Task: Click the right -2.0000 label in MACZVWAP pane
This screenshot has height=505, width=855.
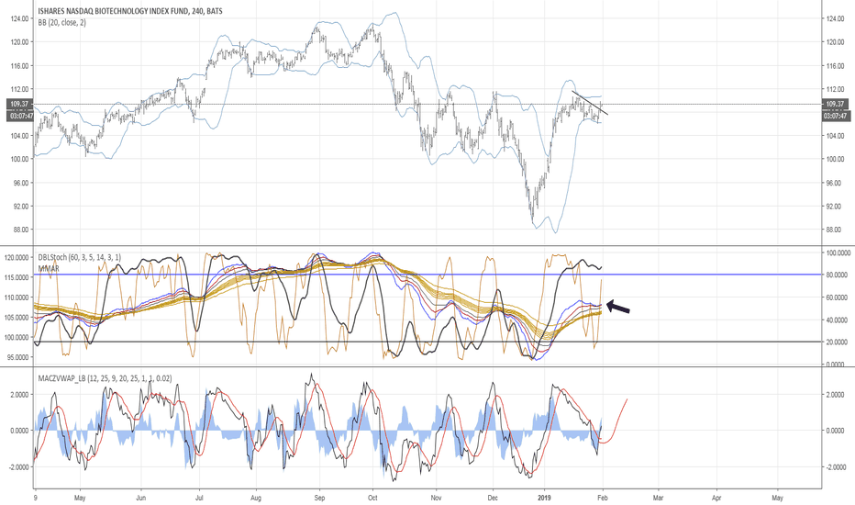Action: pyautogui.click(x=834, y=467)
